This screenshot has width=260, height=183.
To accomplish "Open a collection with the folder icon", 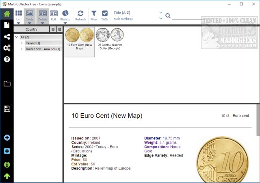I will (7, 84).
